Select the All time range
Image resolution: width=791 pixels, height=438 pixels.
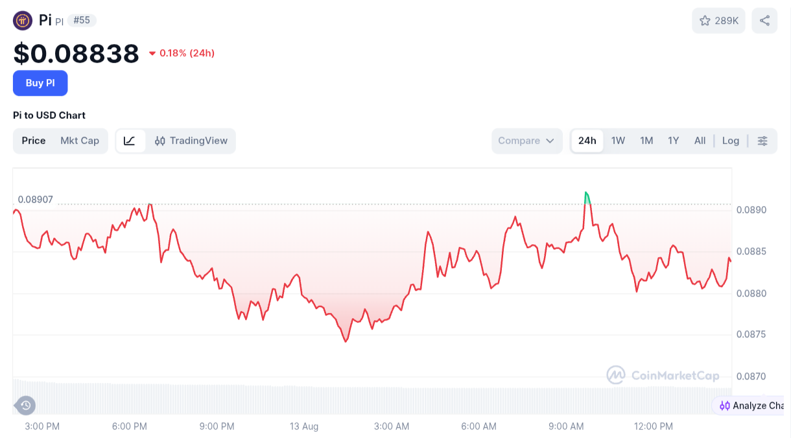coord(700,141)
